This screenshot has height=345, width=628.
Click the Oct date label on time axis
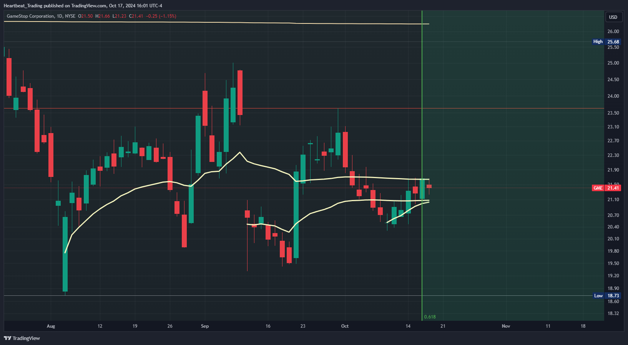[x=345, y=326]
